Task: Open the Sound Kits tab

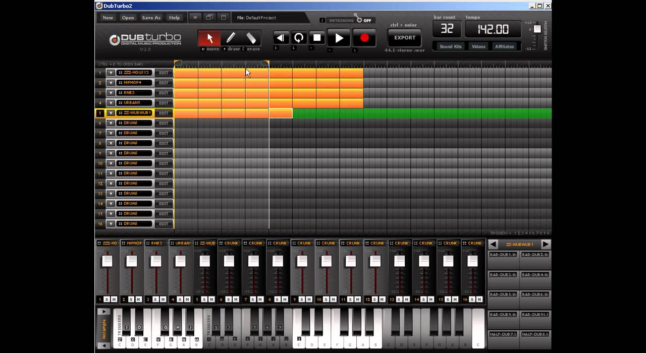Action: (x=450, y=46)
